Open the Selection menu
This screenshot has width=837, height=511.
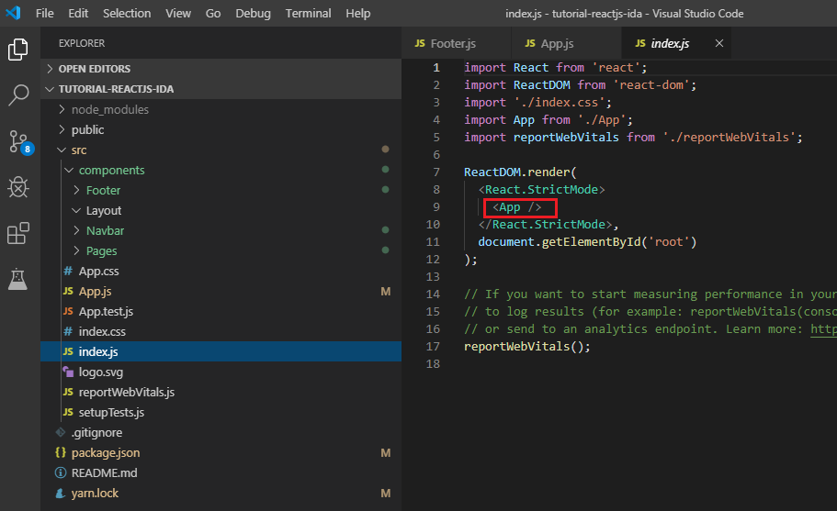(127, 14)
